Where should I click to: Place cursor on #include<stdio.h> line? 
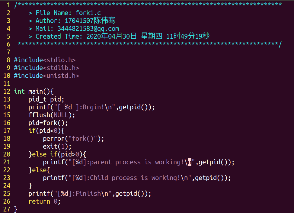point(44,60)
